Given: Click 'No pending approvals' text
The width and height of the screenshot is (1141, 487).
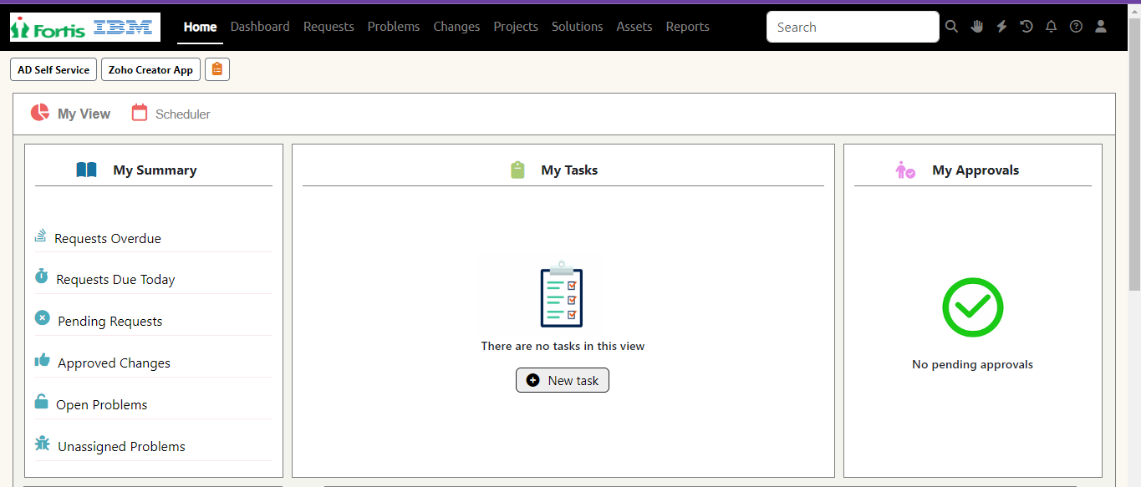Looking at the screenshot, I should click(x=972, y=364).
